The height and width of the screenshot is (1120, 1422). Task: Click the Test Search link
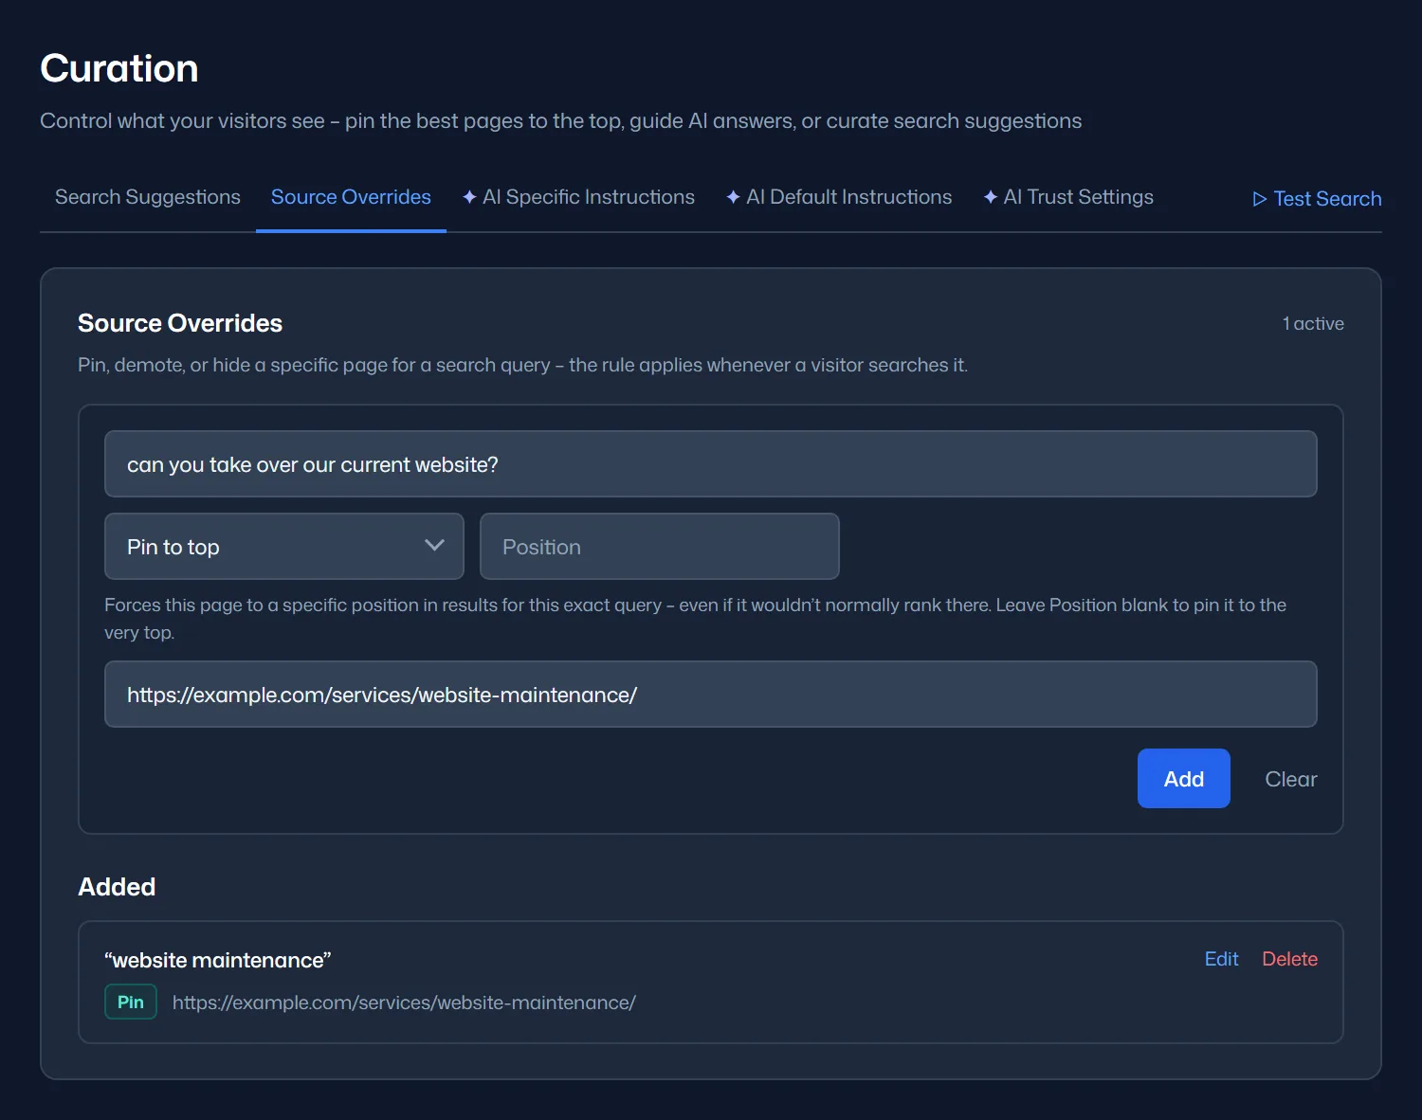[1317, 199]
